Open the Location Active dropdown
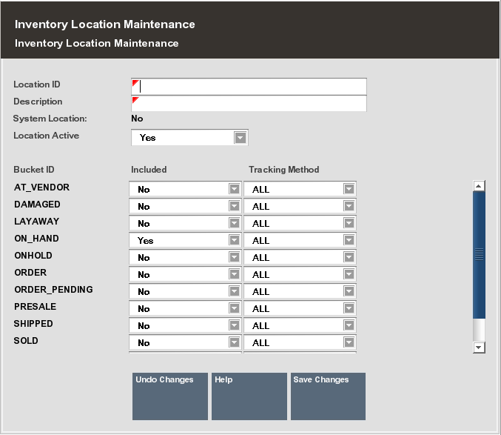Viewport: 501px width, 435px height. pos(189,138)
